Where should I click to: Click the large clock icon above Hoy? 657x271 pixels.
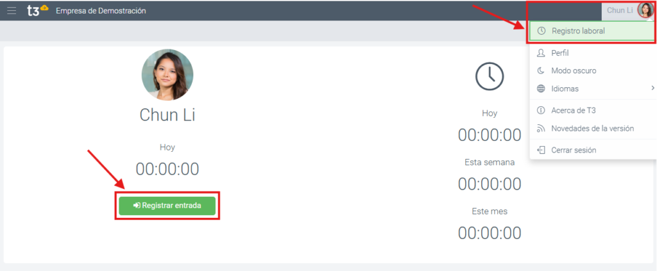489,76
